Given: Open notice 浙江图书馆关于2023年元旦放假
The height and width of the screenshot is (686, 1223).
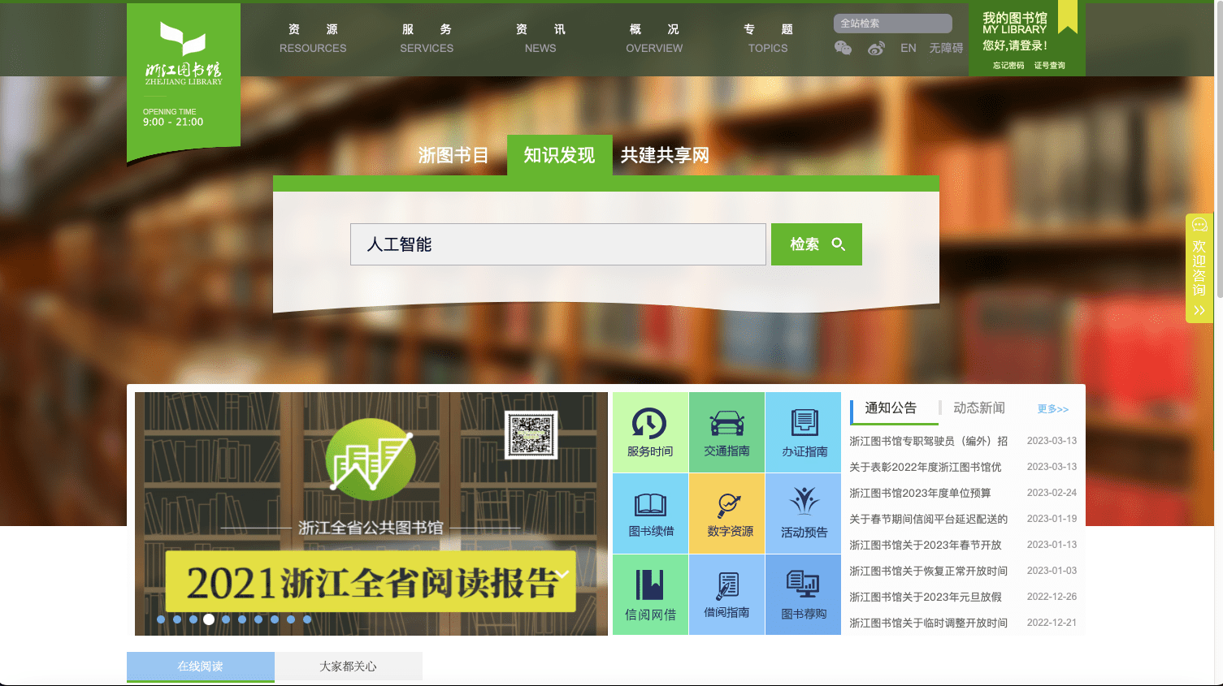Looking at the screenshot, I should (925, 597).
